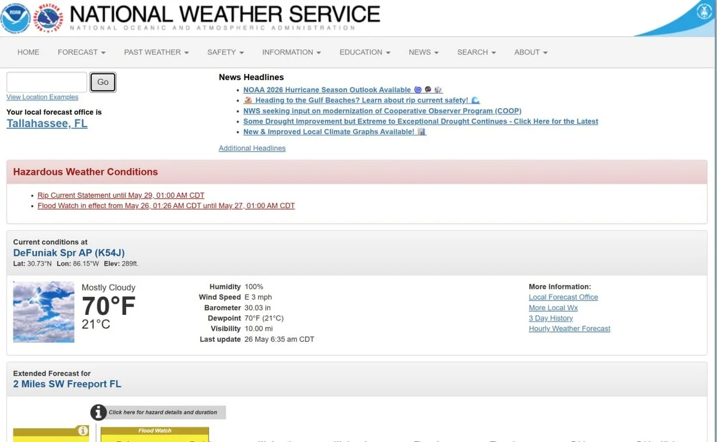This screenshot has width=717, height=442.
Task: Open View Location Examples link
Action: (x=42, y=97)
